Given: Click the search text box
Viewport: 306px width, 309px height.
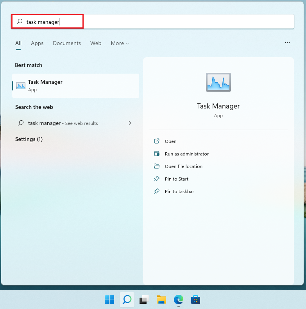Looking at the screenshot, I should pos(156,22).
